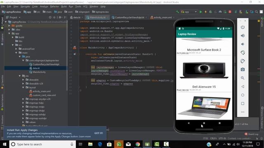
Task: Click the Windows search microphone icon
Action: [72, 144]
